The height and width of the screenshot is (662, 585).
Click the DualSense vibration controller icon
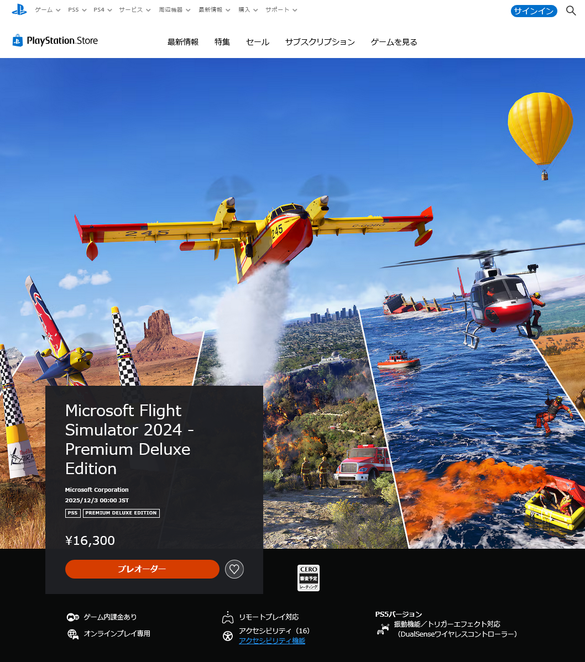383,629
